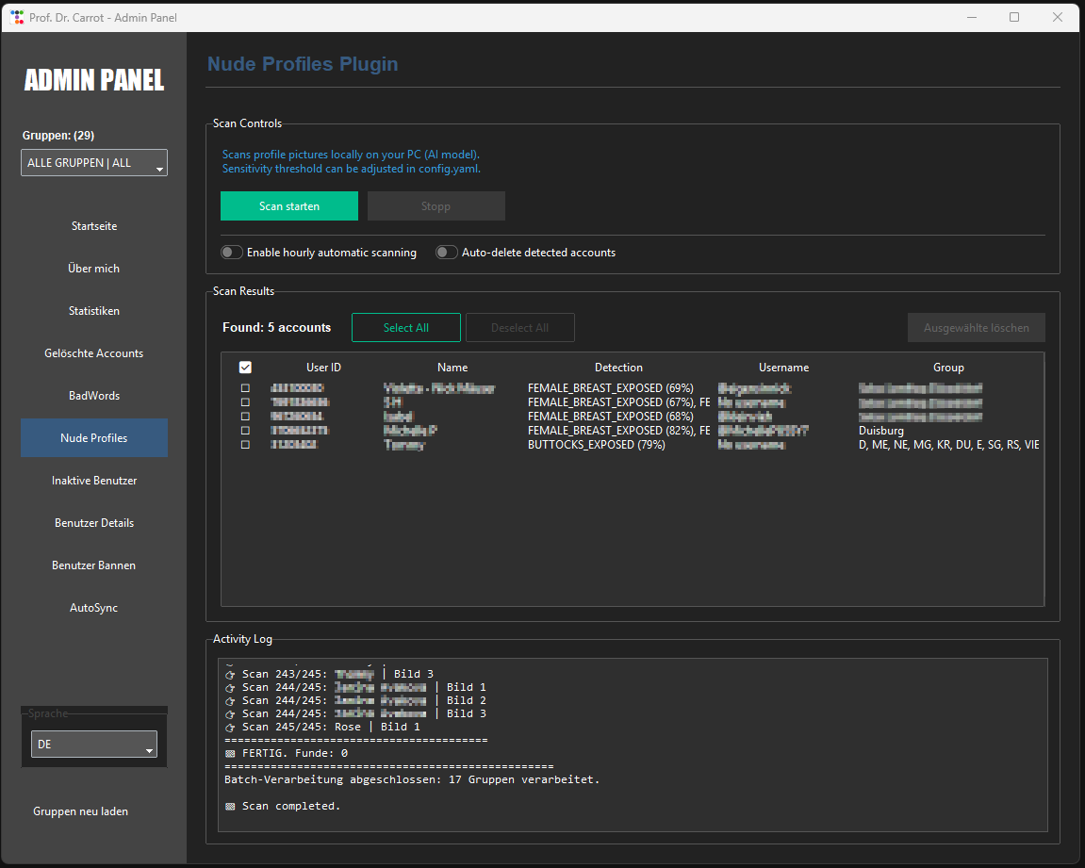Check the BUTTOCKS_EXPOSED (79%) row checkbox
Viewport: 1085px width, 868px height.
(x=245, y=445)
